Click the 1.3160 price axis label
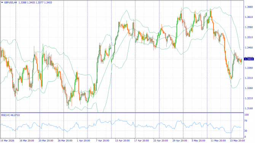The width and height of the screenshot is (255, 143). pyautogui.click(x=249, y=108)
